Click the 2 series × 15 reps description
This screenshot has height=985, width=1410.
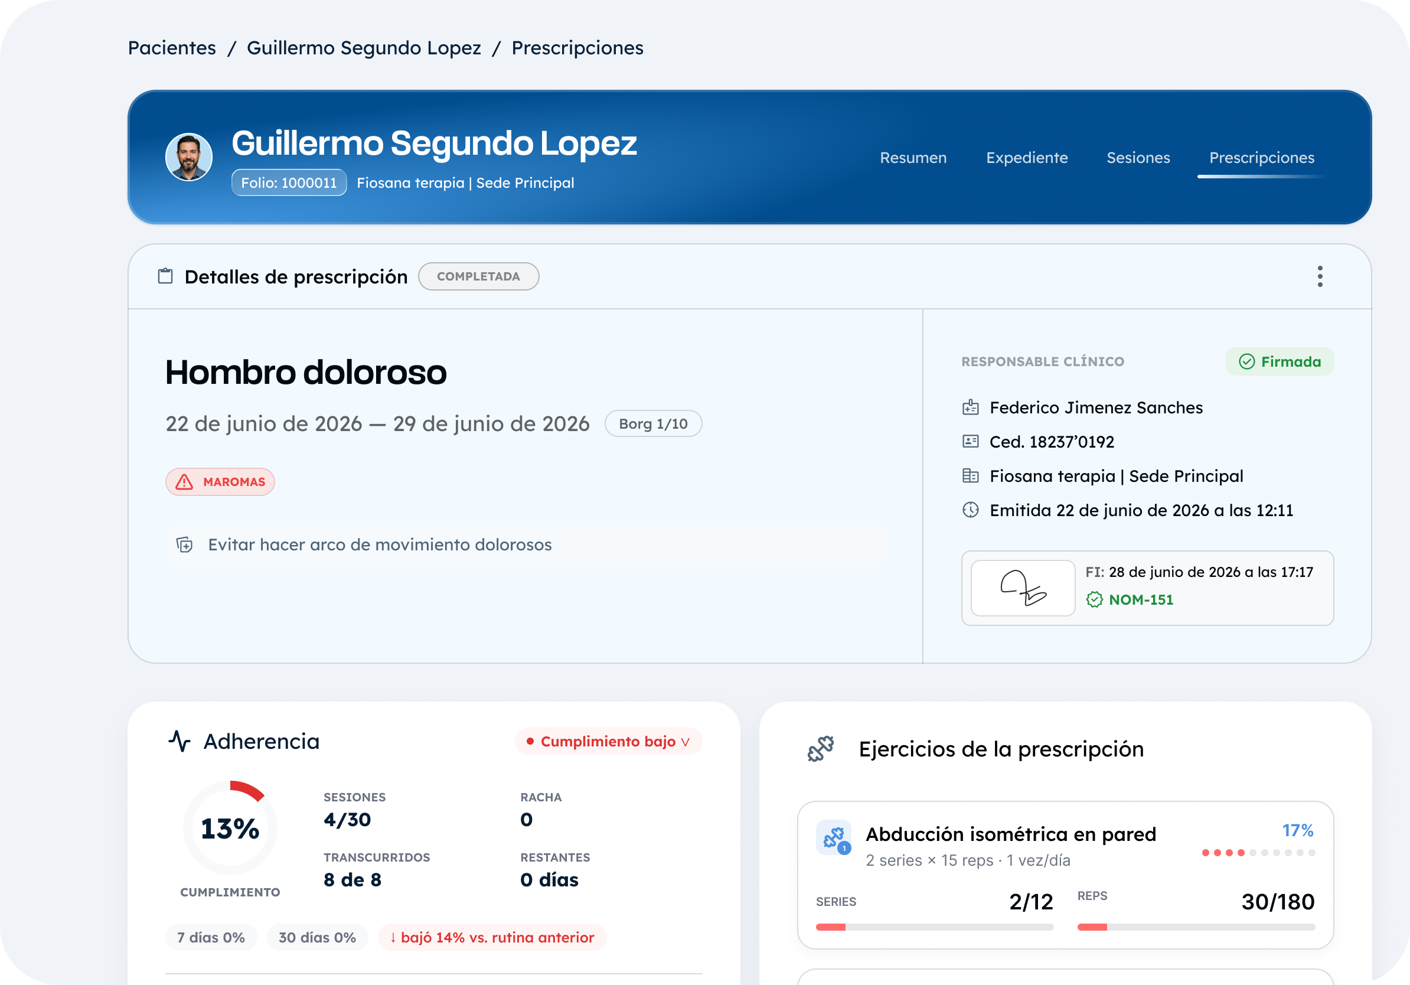point(968,860)
